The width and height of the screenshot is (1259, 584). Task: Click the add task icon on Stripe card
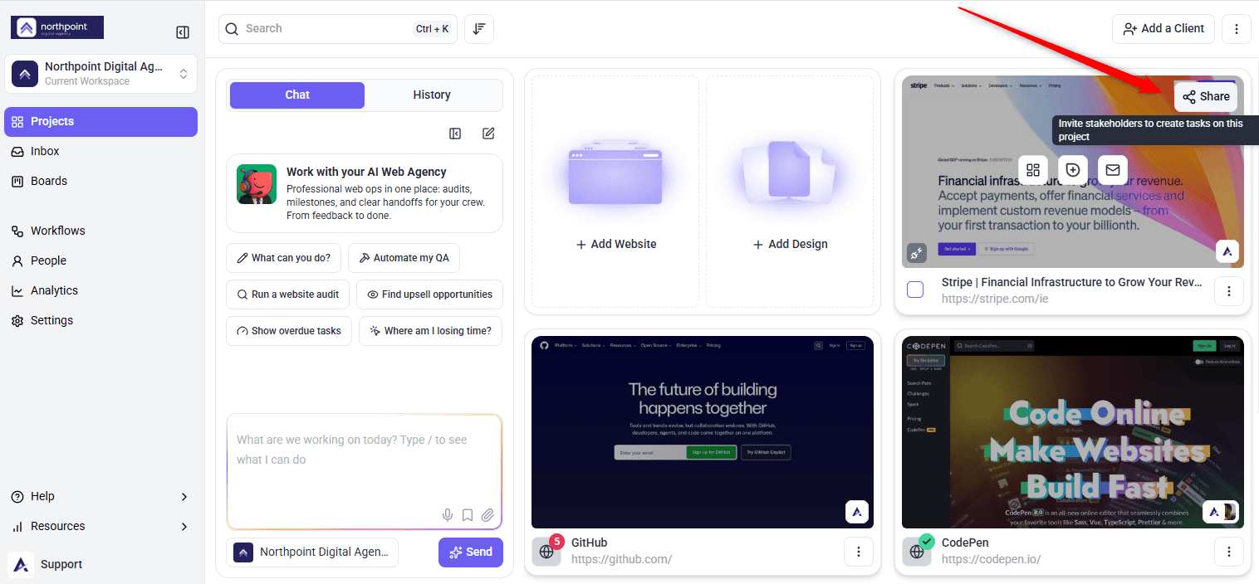(x=1073, y=170)
